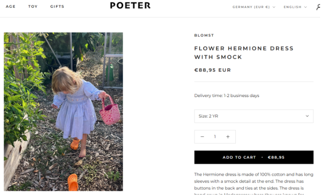This screenshot has height=196, width=321.
Task: Click the Flower Hermione Dress title
Action: pyautogui.click(x=244, y=53)
